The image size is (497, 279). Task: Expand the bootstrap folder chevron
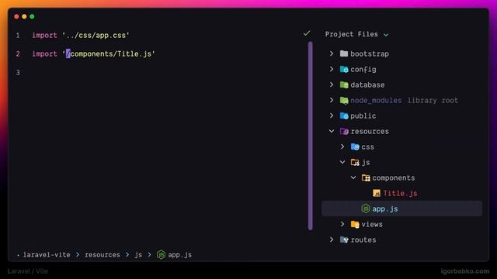(332, 53)
